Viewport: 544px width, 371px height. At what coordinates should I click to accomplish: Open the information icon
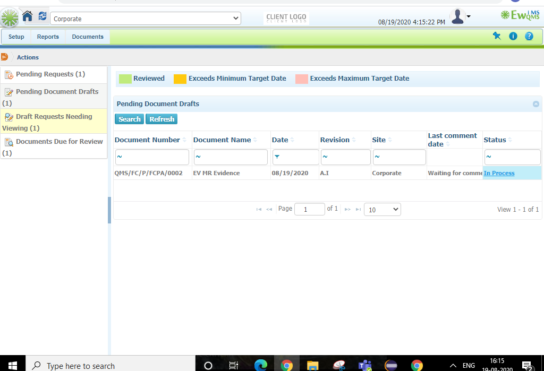(x=513, y=36)
